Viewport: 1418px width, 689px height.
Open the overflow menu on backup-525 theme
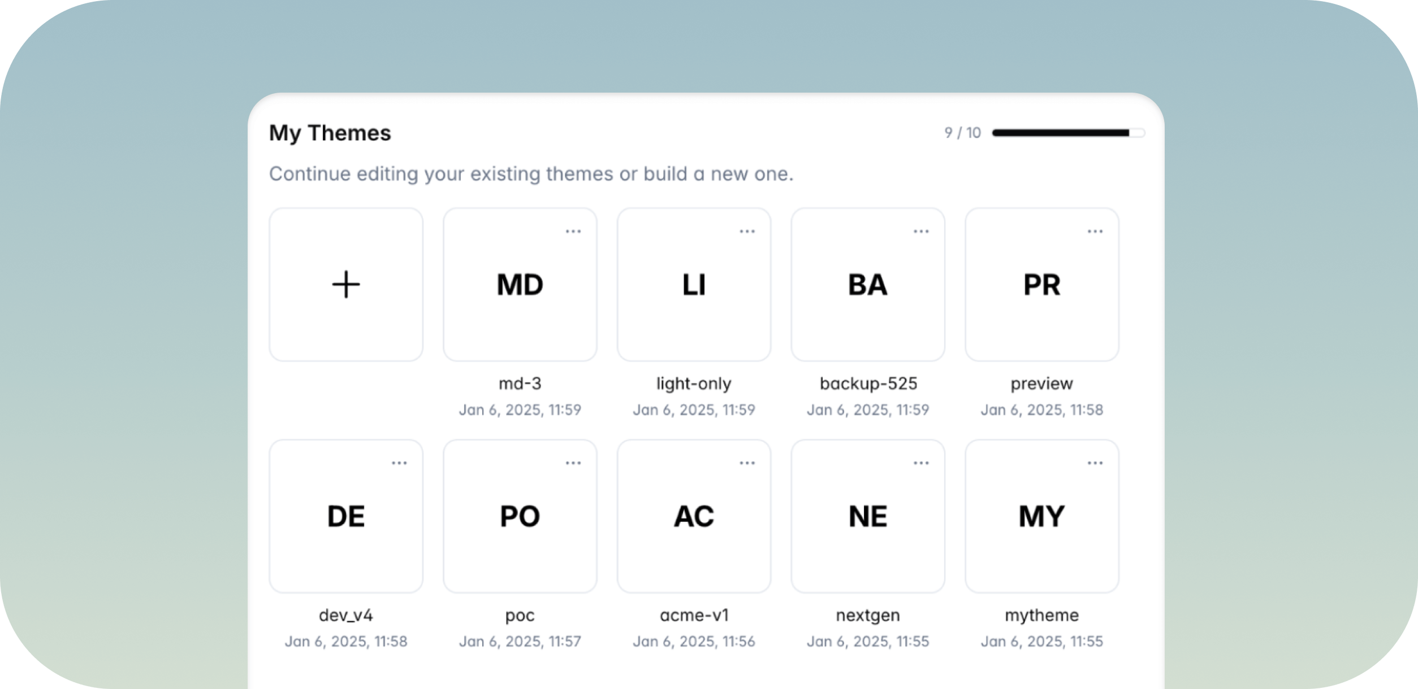point(921,230)
